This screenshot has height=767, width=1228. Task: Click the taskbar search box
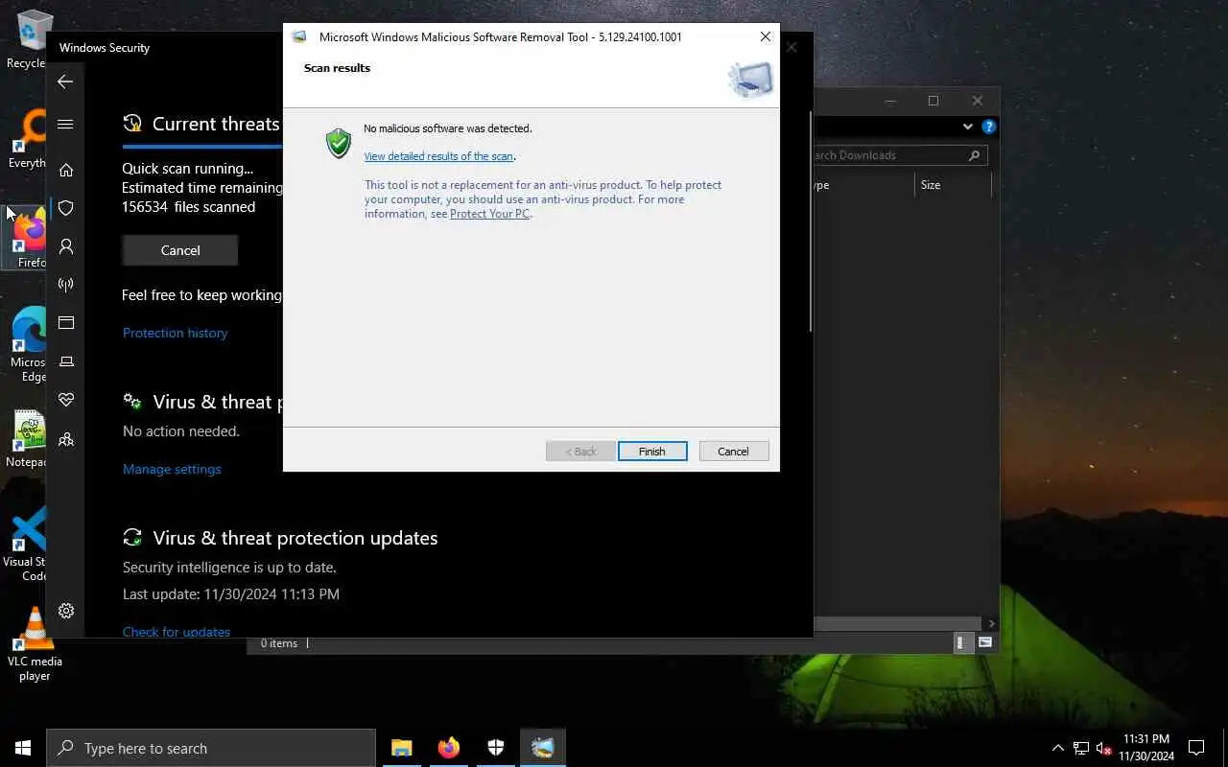tap(211, 748)
